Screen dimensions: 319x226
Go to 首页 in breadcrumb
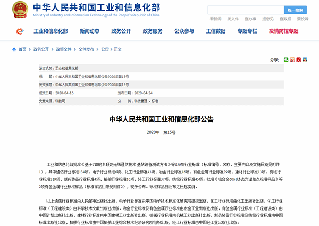click(22, 49)
